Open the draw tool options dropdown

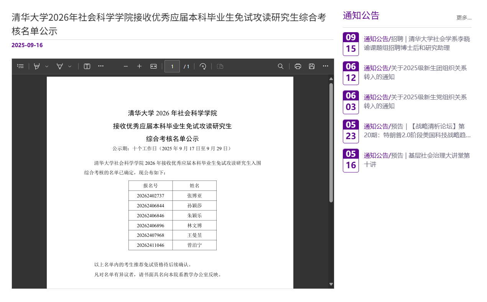point(70,66)
